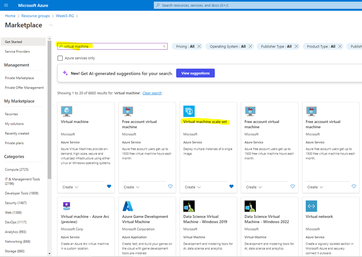Open Private Marketplace section
Viewport: 362px width, 257px height.
pos(19,78)
